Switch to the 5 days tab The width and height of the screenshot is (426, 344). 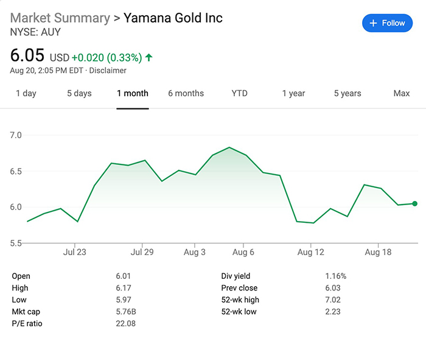pos(79,94)
